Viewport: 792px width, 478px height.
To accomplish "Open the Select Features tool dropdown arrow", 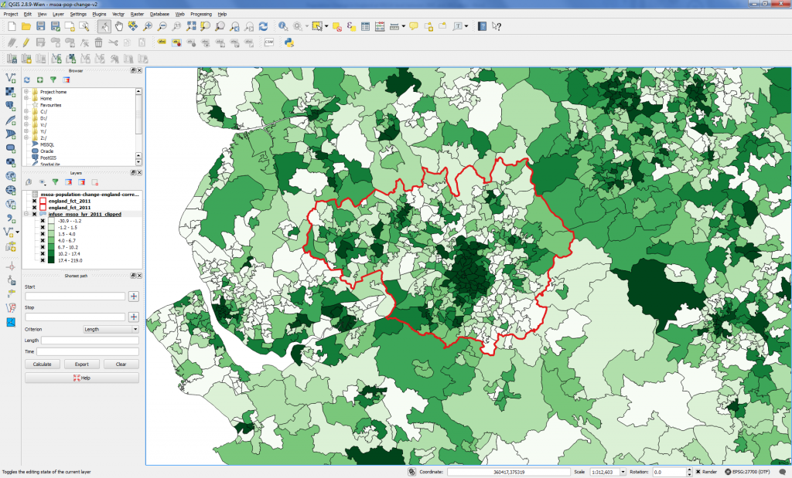I will 326,26.
